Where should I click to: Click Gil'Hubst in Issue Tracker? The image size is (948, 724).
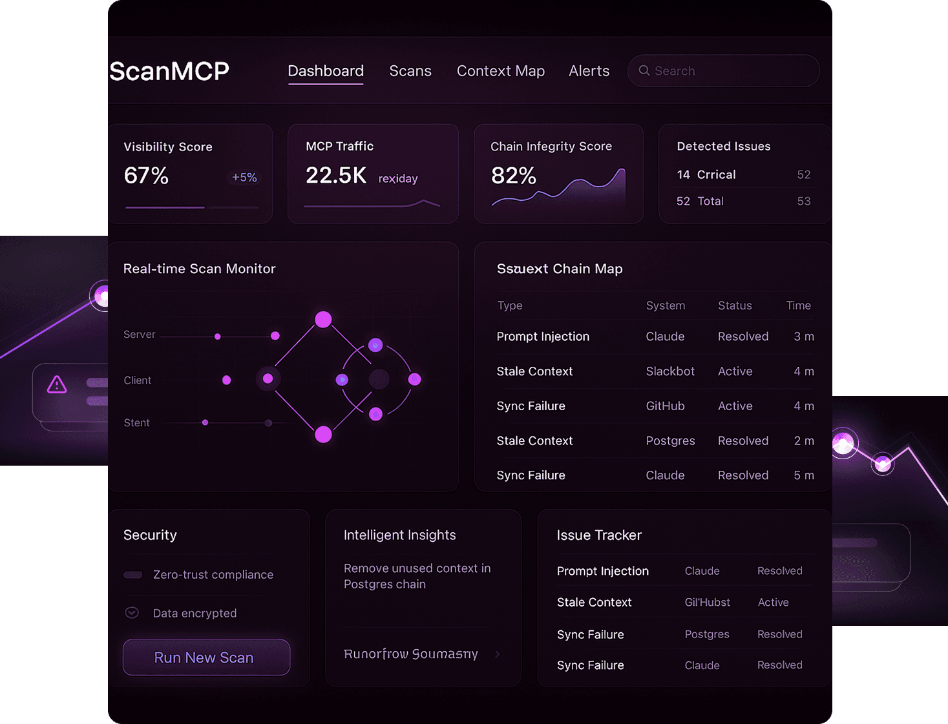[707, 602]
